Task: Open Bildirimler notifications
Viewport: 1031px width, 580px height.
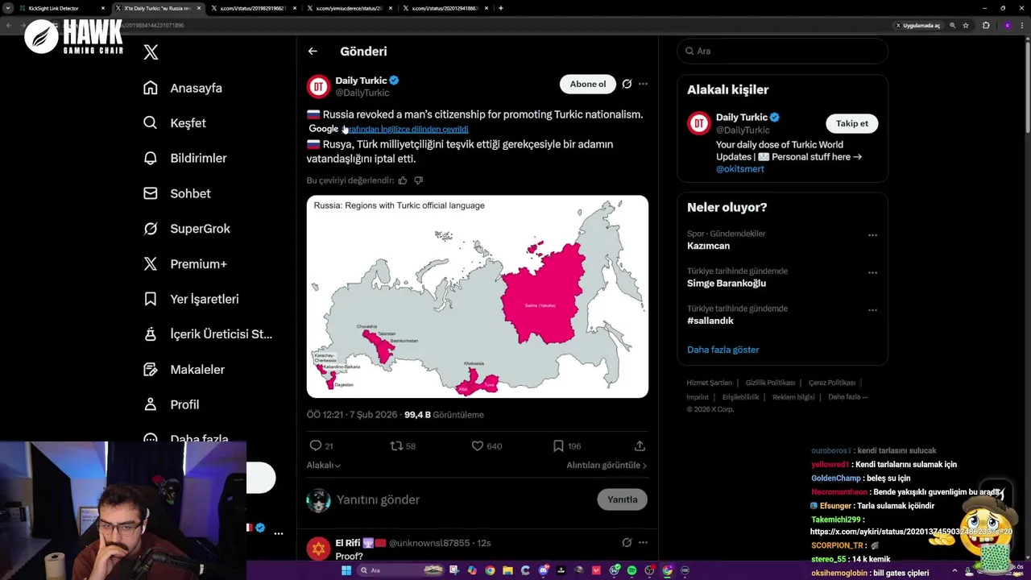Action: tap(184, 158)
